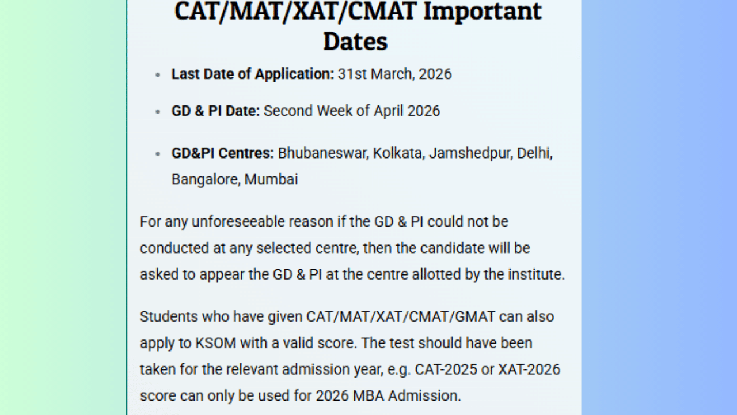Image resolution: width=737 pixels, height=415 pixels.
Task: Click the "31st March, 2026" date text
Action: [394, 74]
